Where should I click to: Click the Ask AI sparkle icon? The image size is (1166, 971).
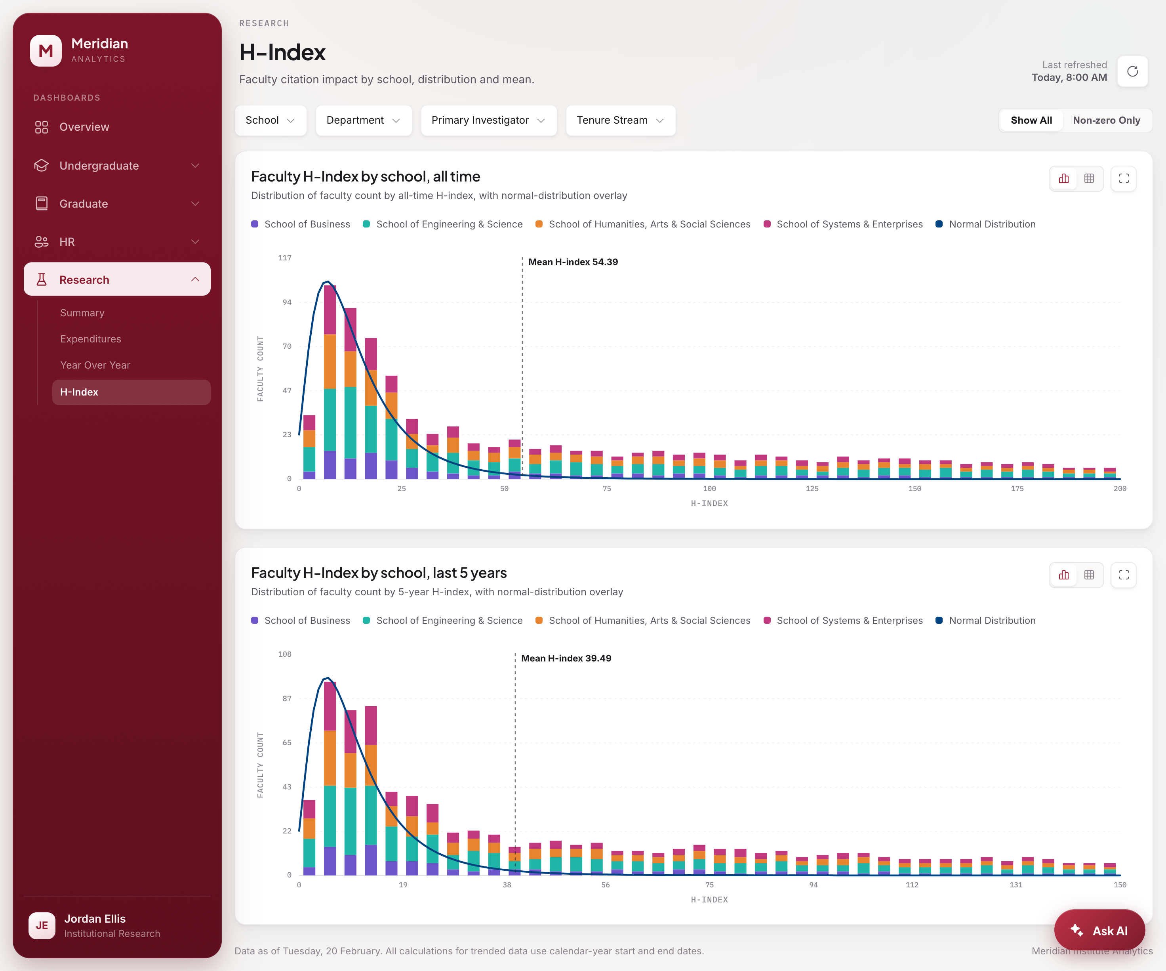pos(1076,930)
